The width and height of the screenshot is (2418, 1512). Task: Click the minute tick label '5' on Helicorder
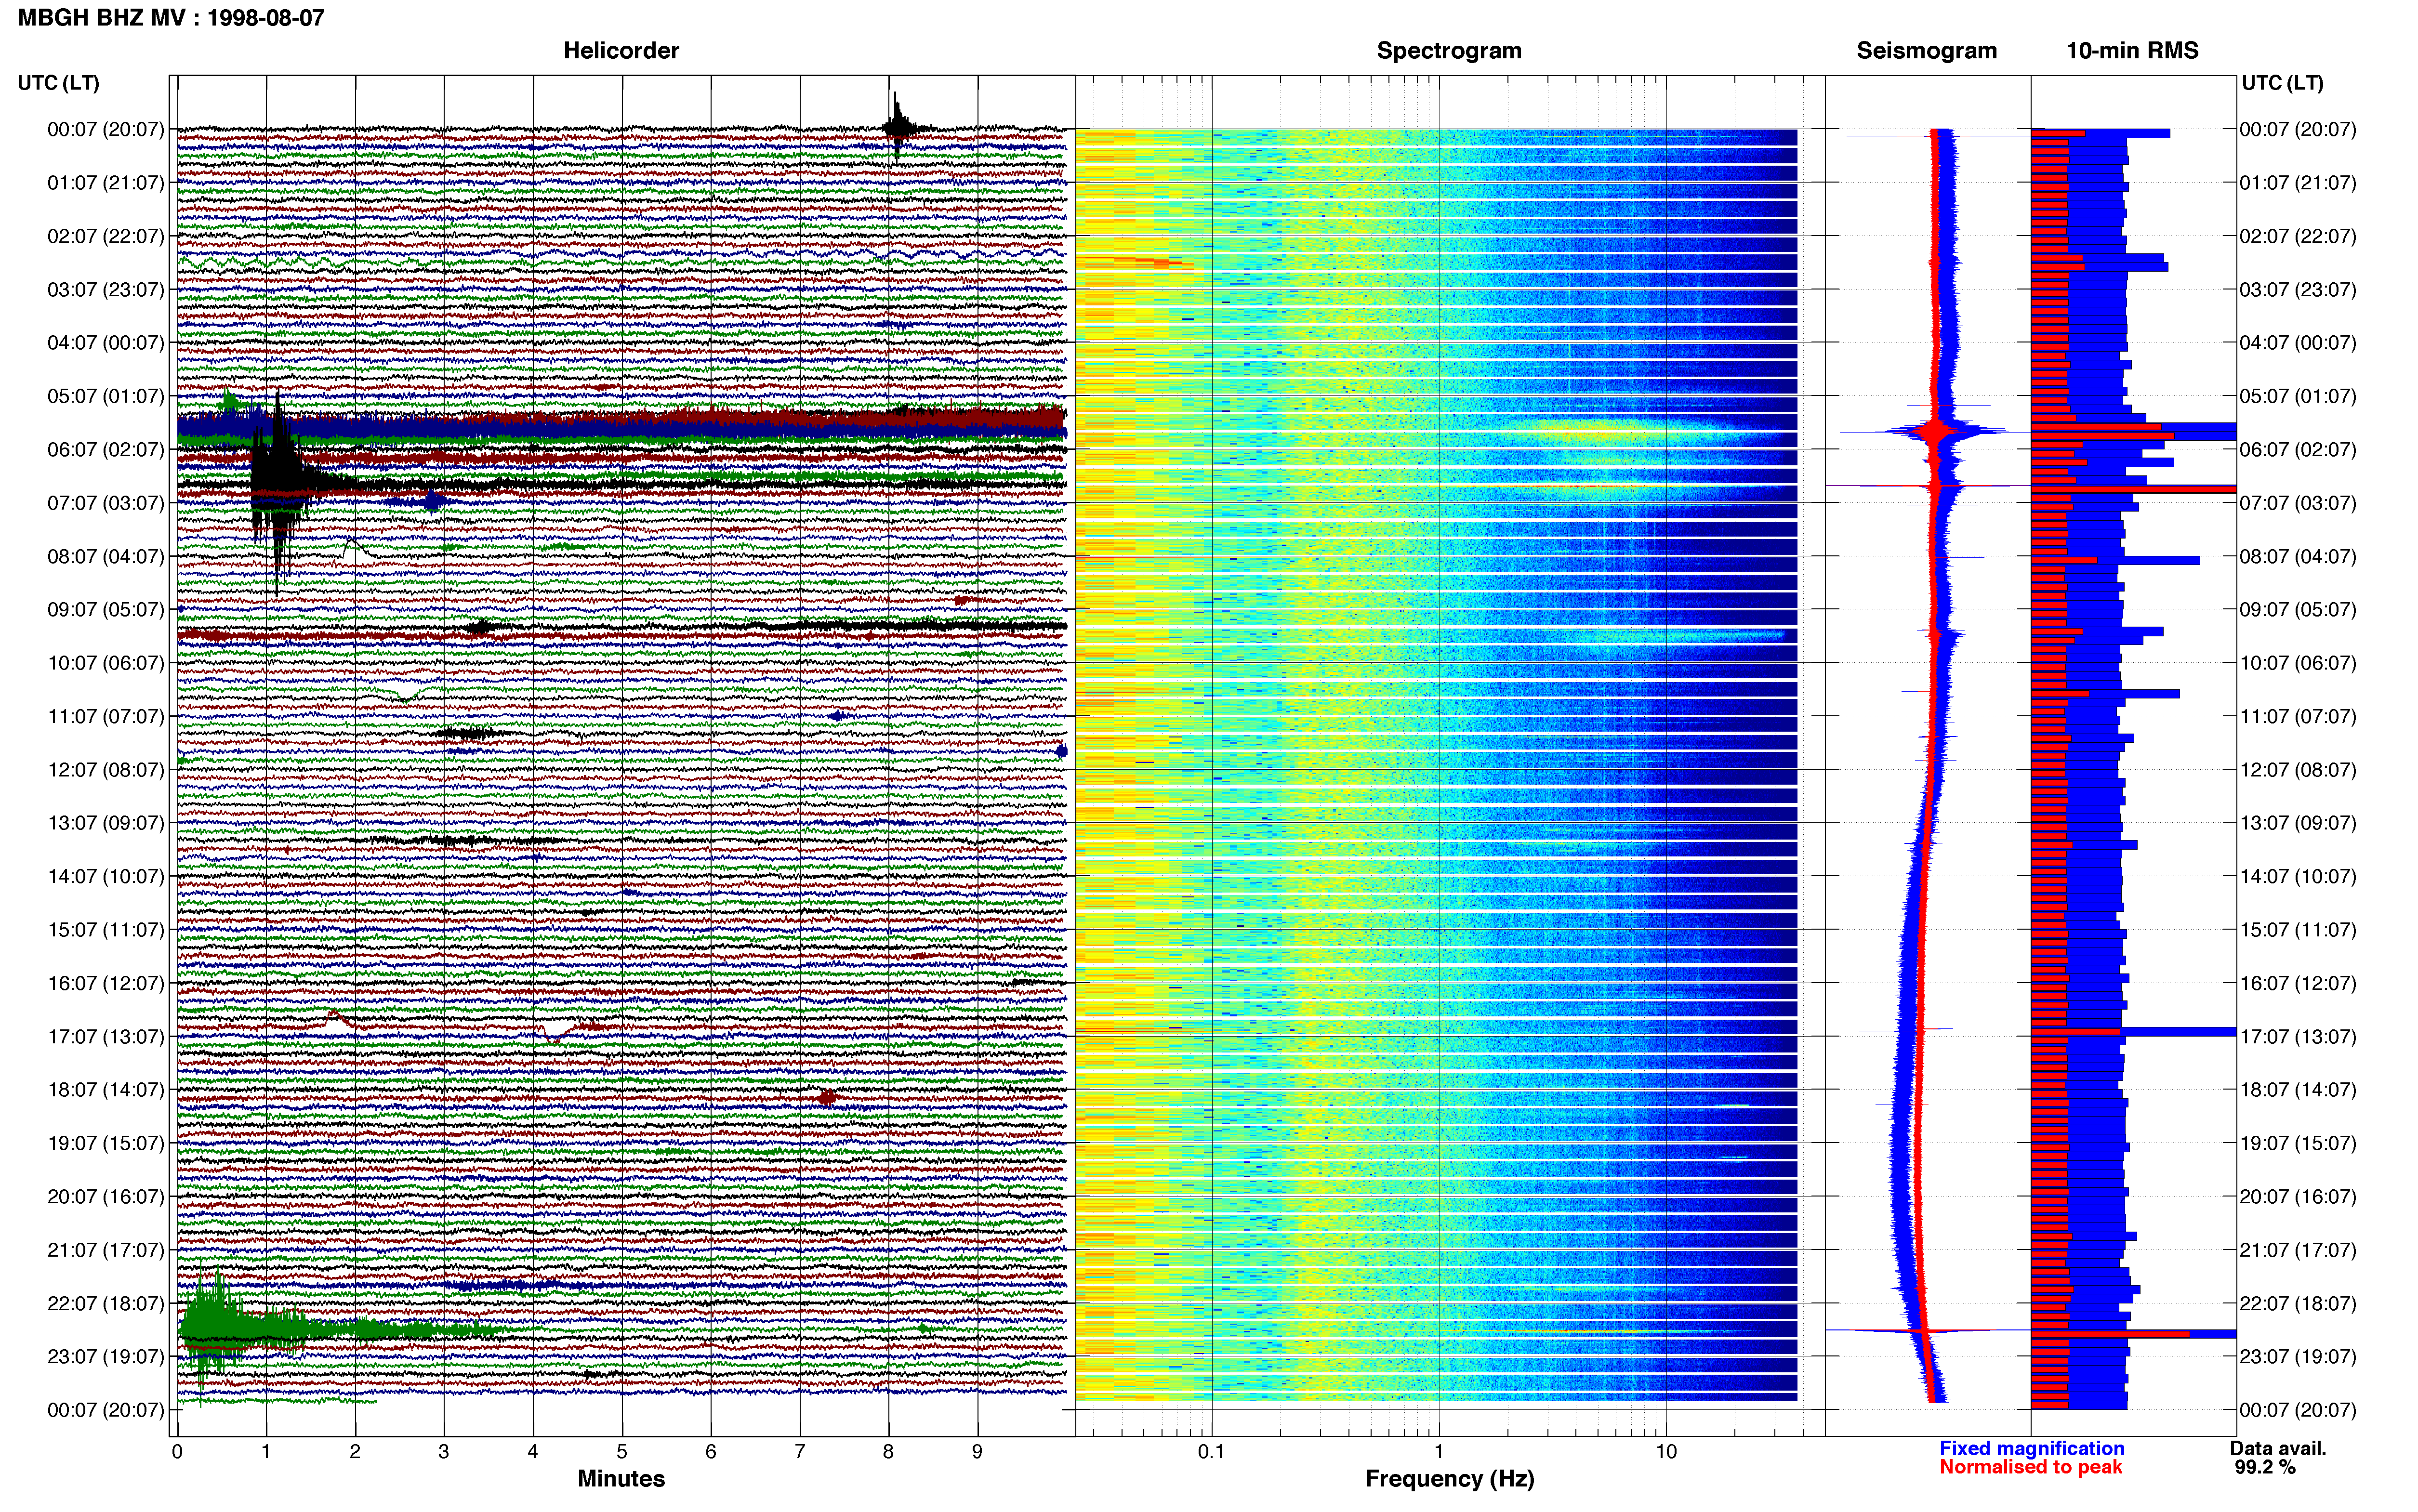coord(622,1451)
